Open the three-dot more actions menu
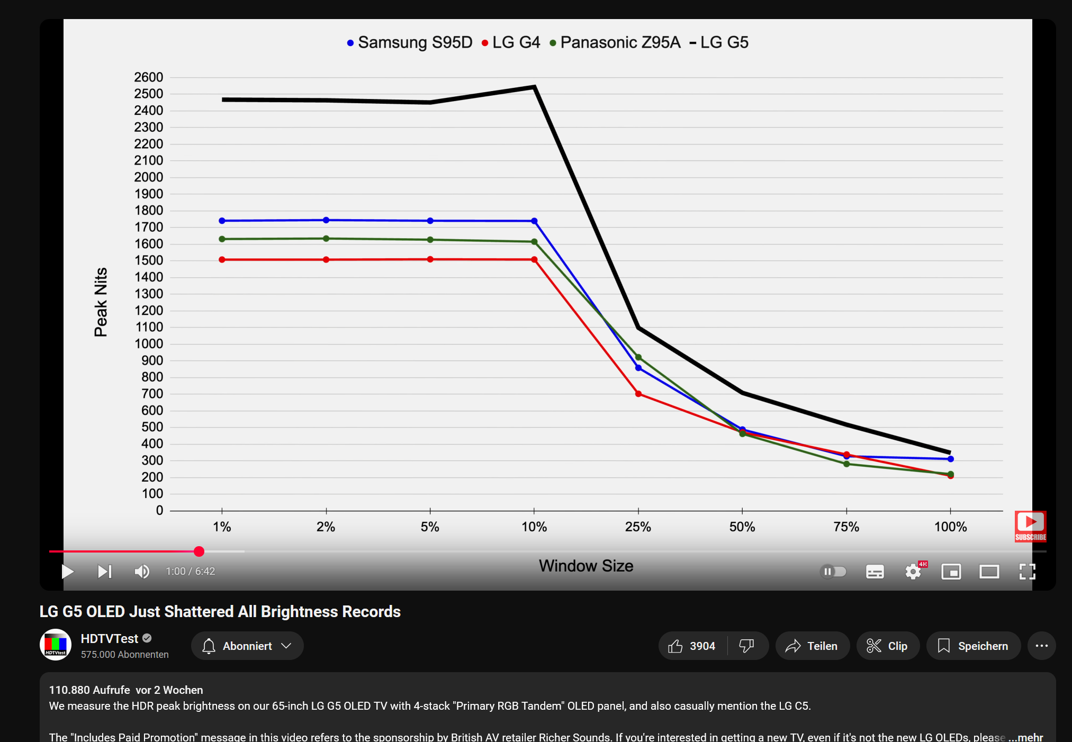Image resolution: width=1072 pixels, height=742 pixels. [1041, 646]
